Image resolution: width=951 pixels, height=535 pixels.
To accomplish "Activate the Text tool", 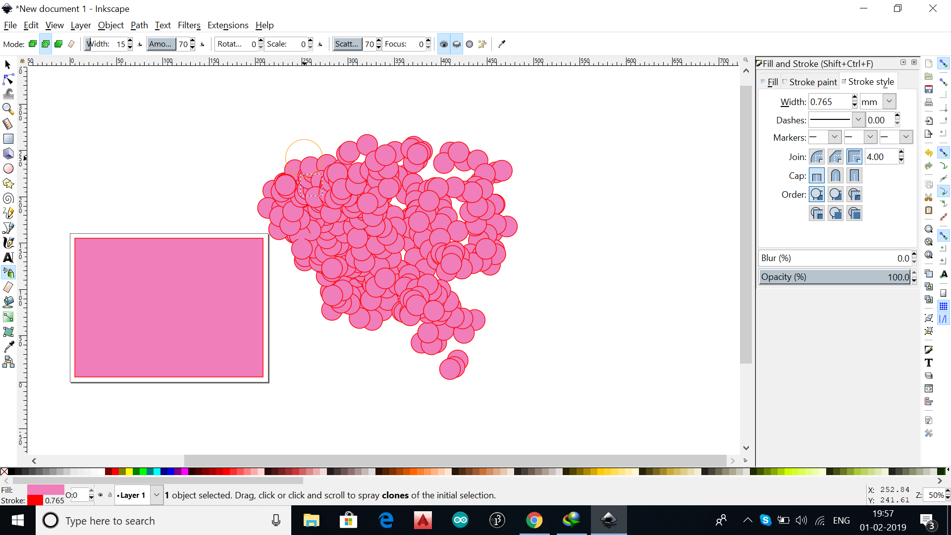I will click(x=8, y=258).
